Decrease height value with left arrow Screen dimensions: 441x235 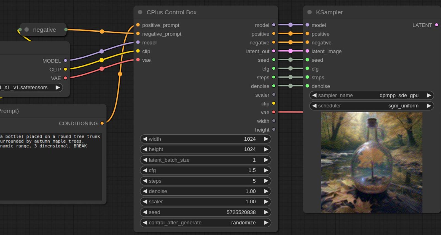click(145, 149)
